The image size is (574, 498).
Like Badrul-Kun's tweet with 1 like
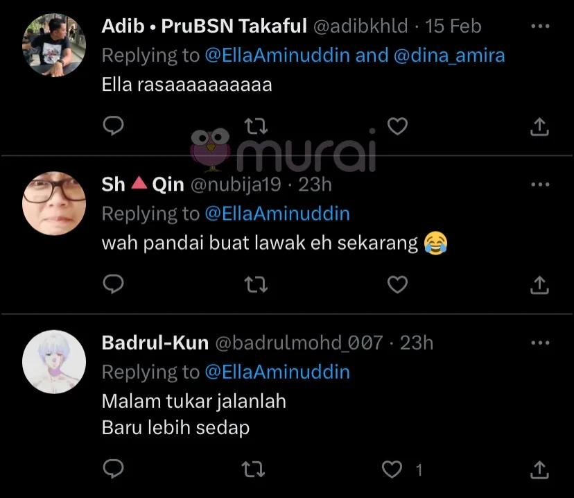(x=392, y=469)
